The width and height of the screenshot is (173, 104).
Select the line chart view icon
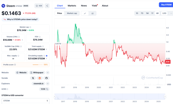click(85, 13)
